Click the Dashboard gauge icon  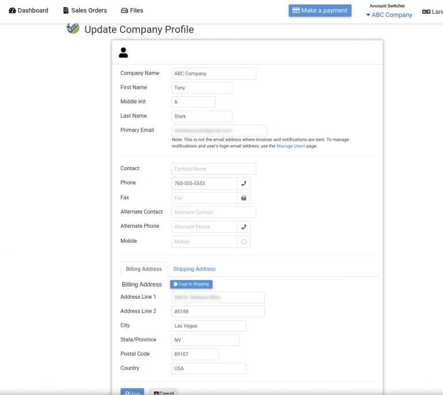tap(12, 10)
